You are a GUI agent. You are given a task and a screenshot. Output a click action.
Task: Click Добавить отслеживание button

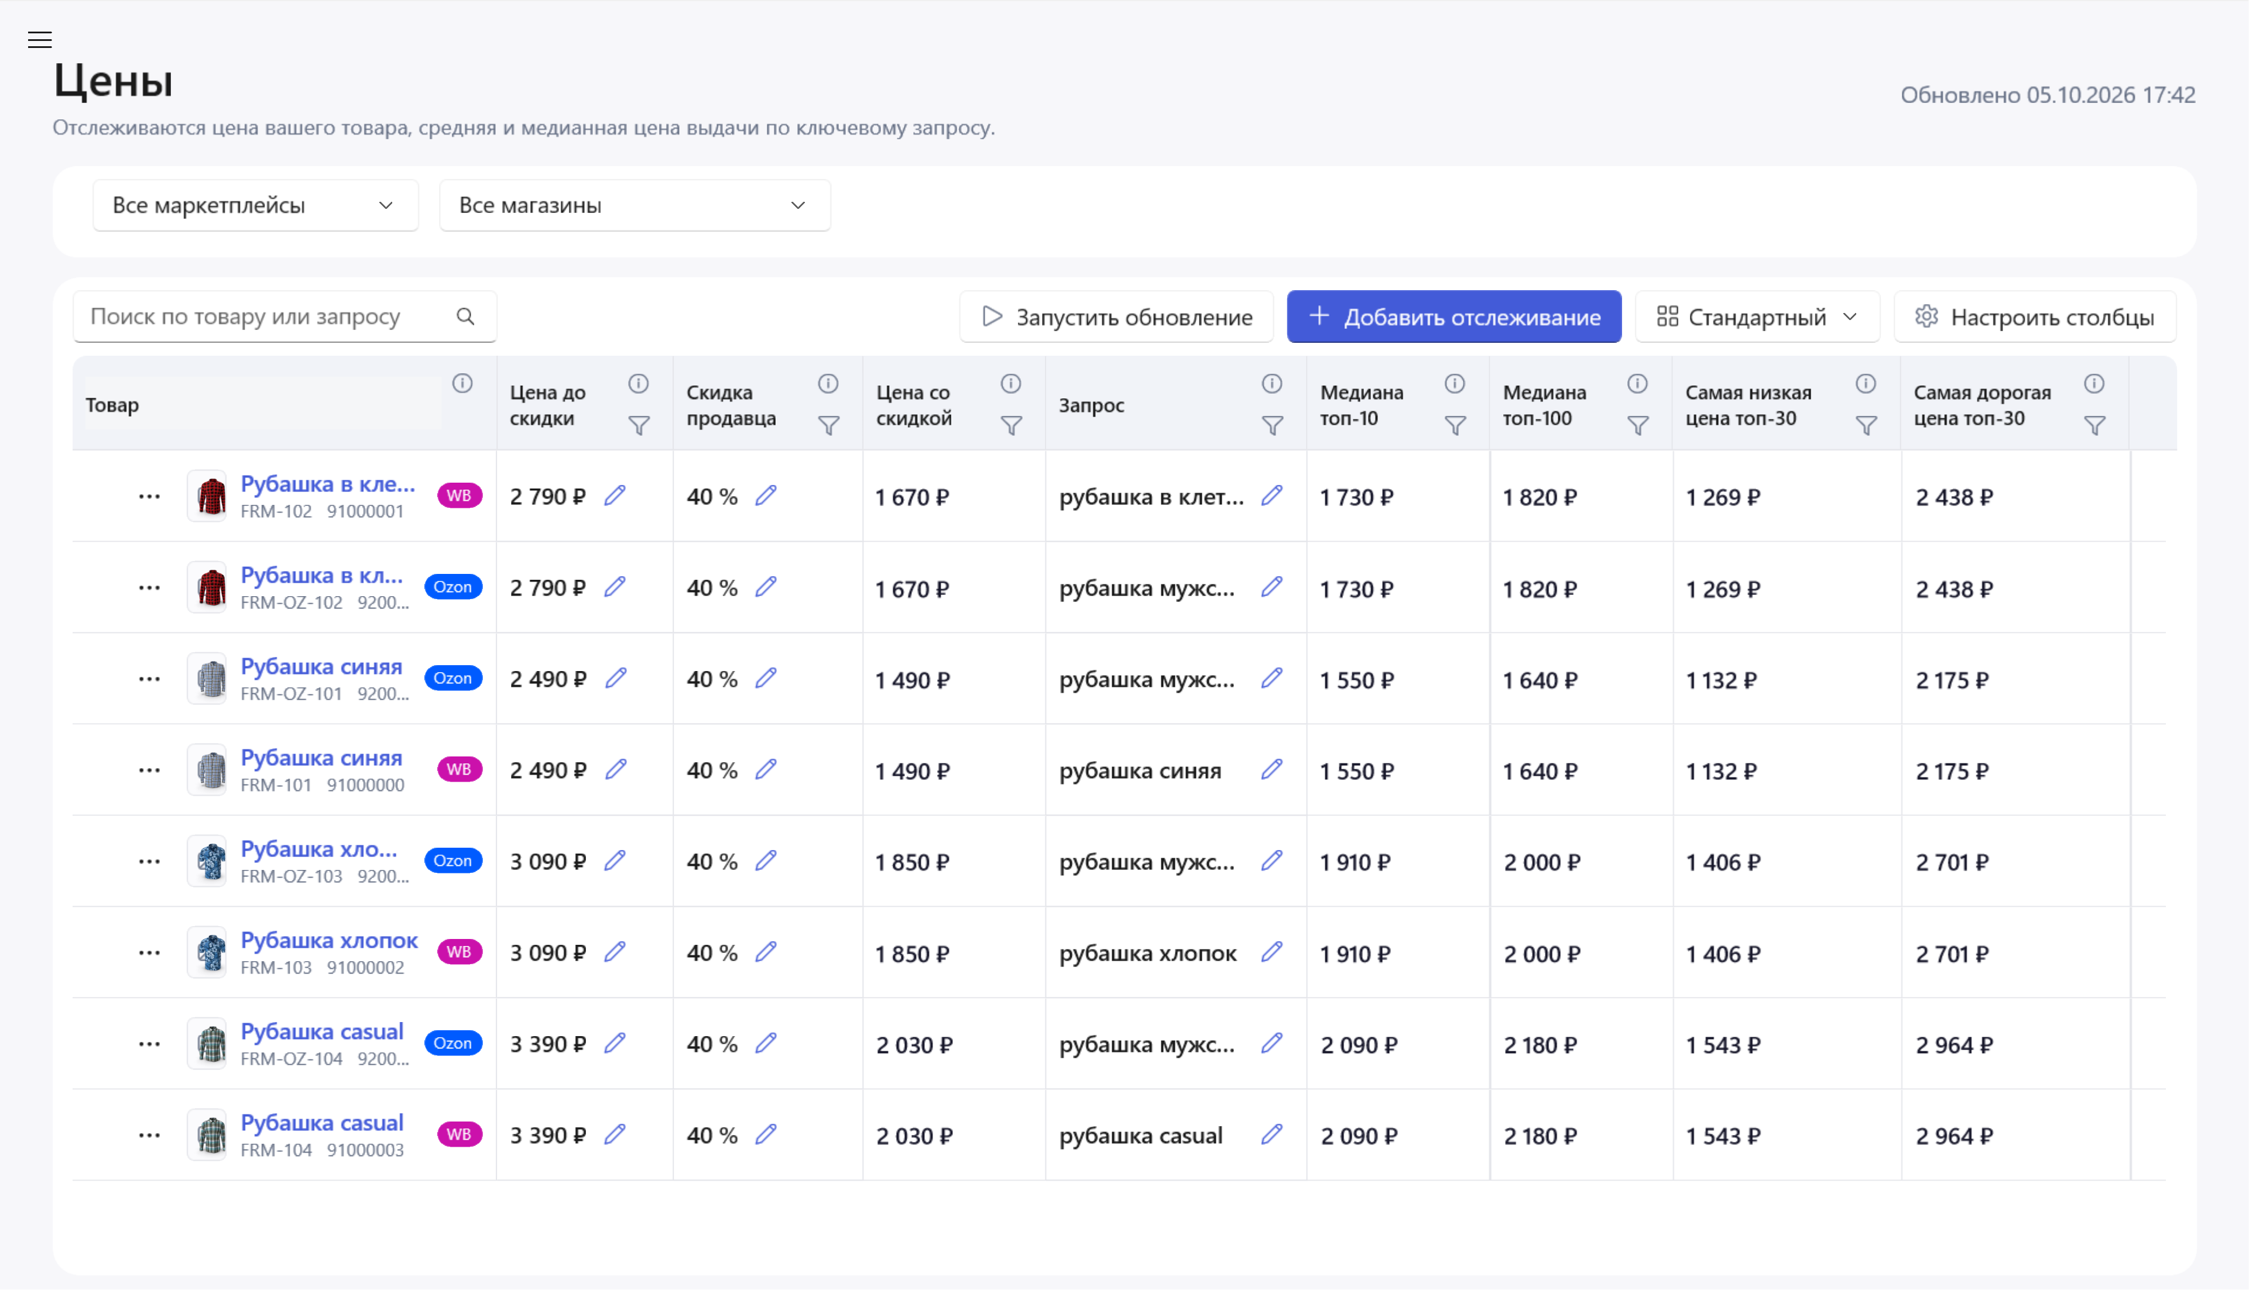coord(1454,317)
